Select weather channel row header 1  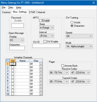coord(8,64)
